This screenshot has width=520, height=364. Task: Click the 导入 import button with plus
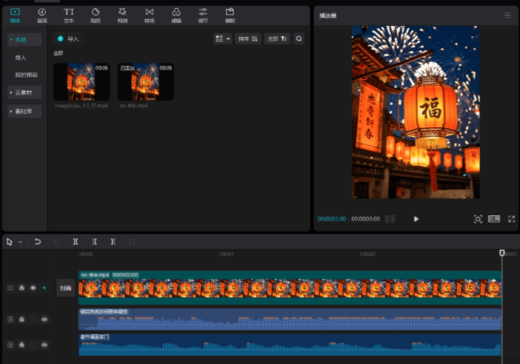point(68,38)
